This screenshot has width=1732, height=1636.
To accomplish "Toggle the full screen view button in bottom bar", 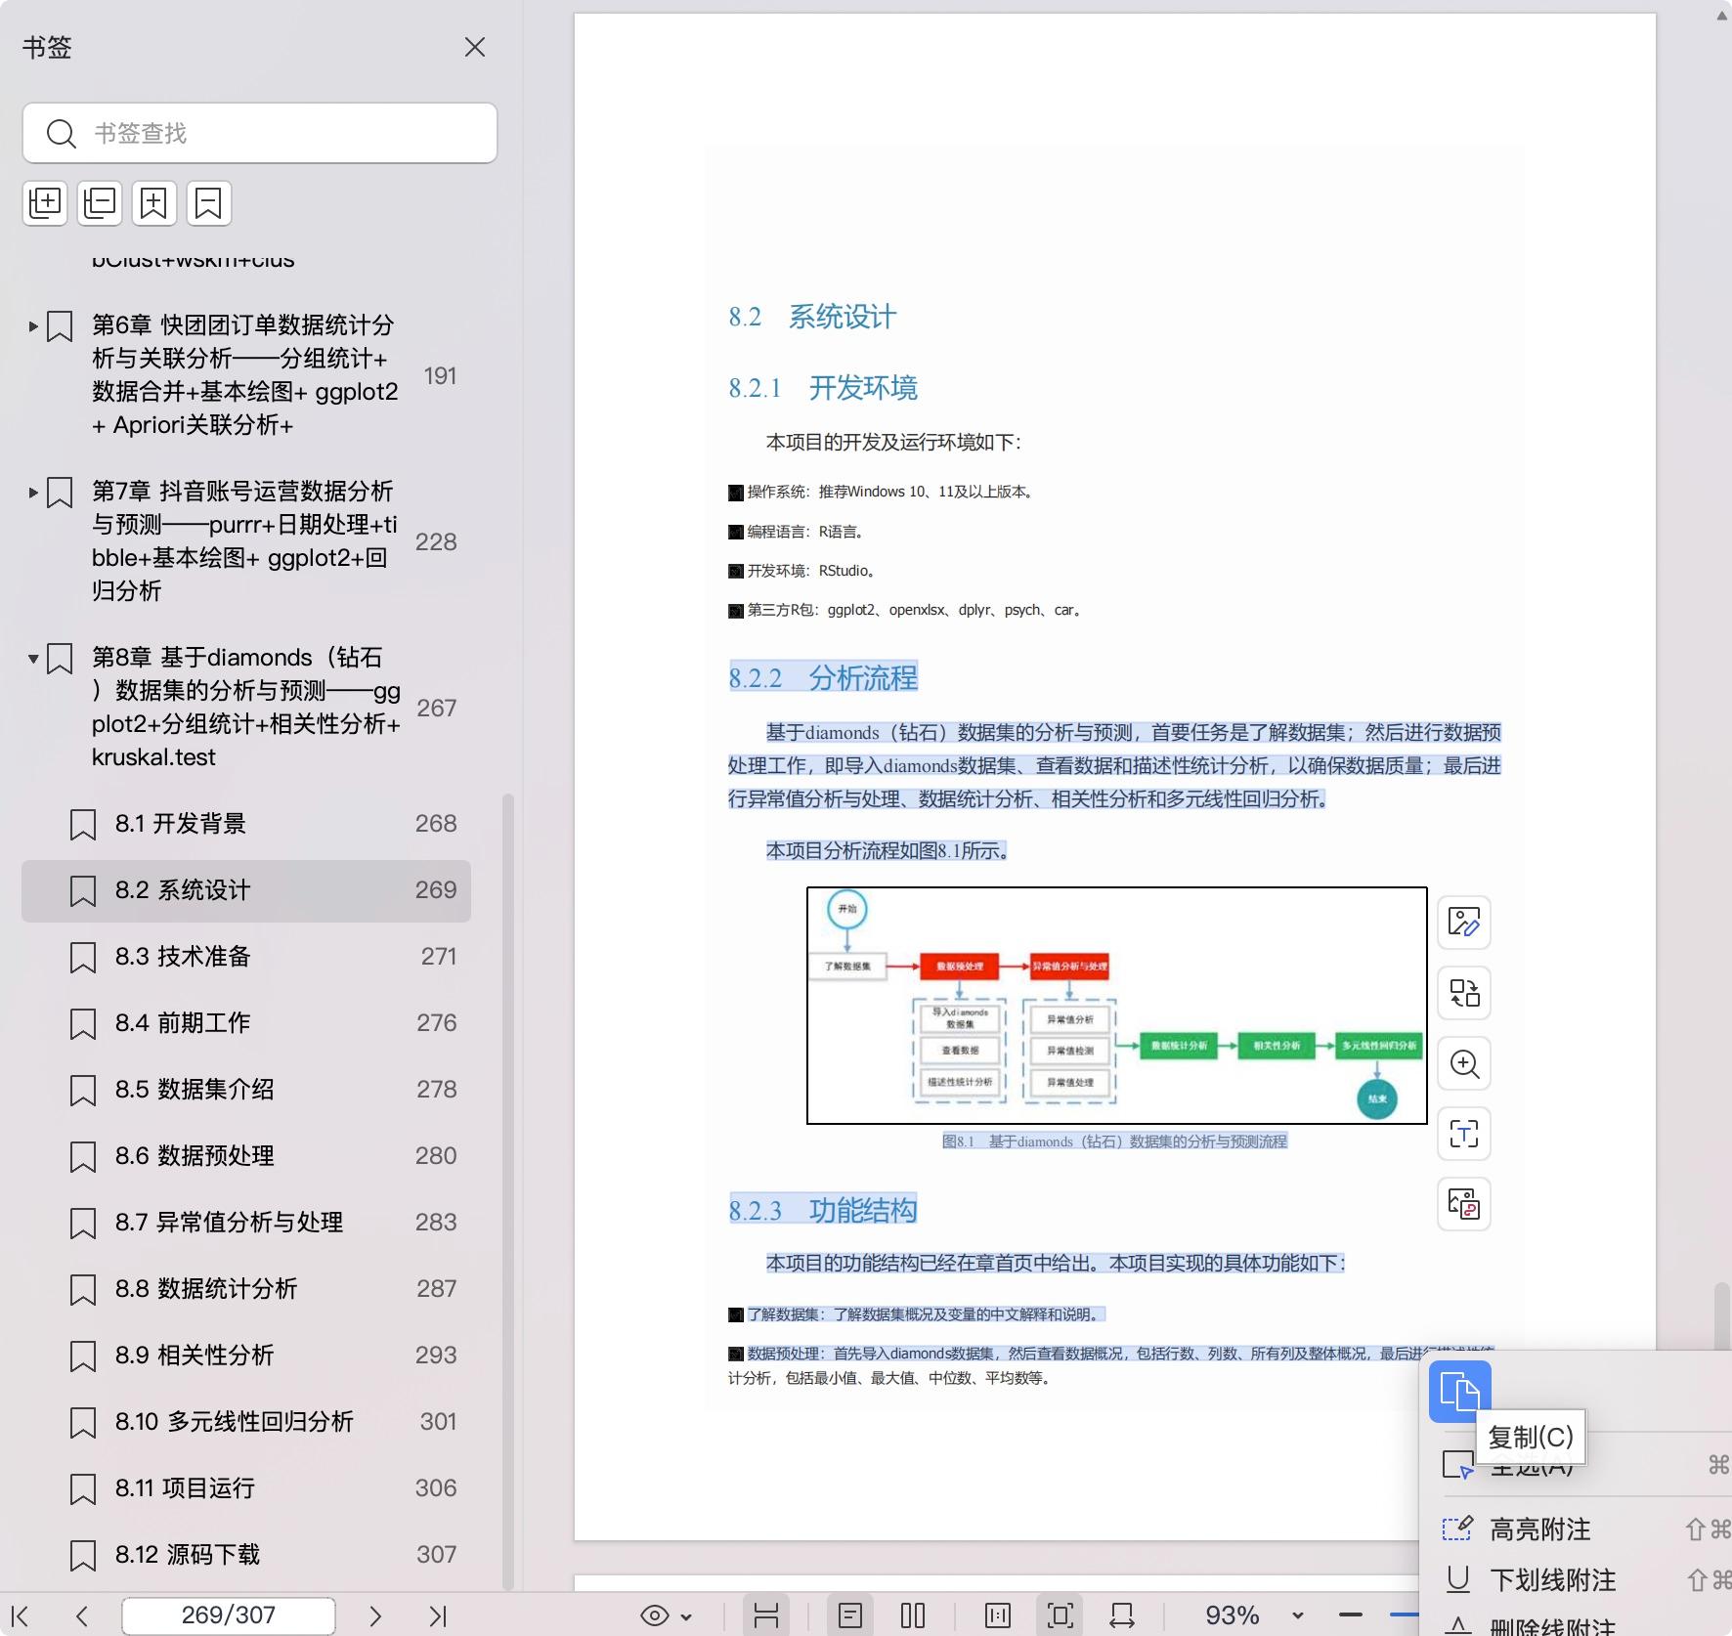I will click(x=1060, y=1616).
